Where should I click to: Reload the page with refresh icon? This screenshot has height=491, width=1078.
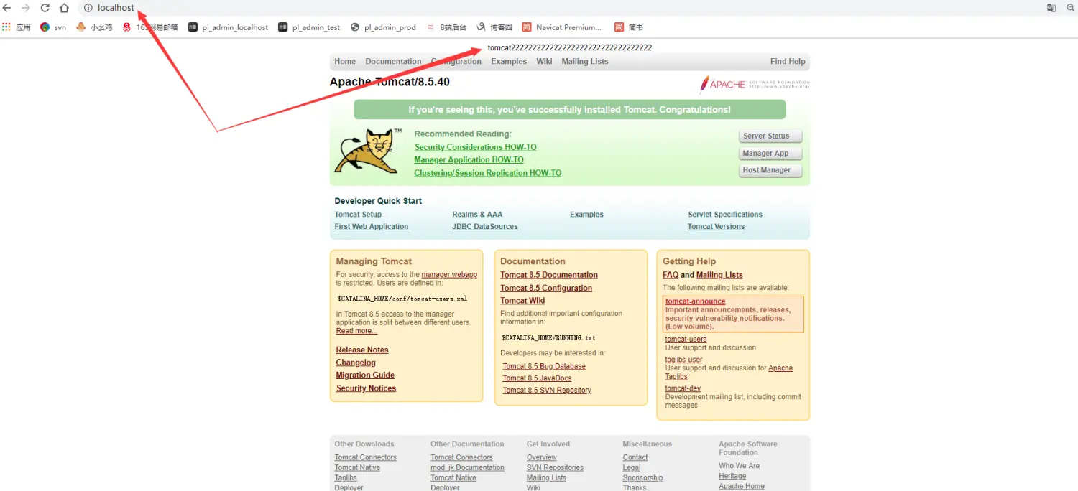(45, 8)
